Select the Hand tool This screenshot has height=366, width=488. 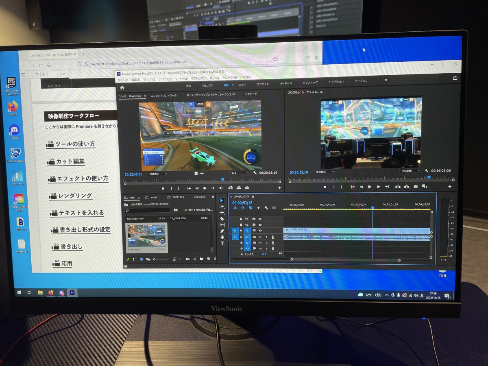click(x=222, y=237)
